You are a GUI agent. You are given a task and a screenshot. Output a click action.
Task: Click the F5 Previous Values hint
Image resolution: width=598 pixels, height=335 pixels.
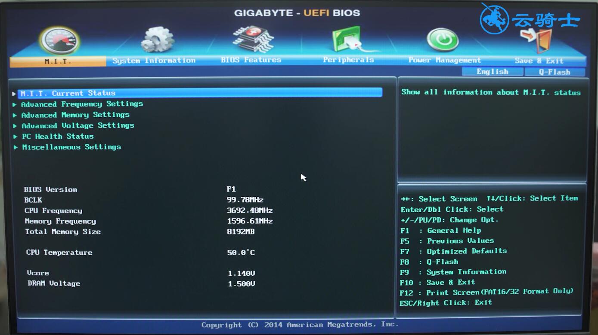click(447, 241)
